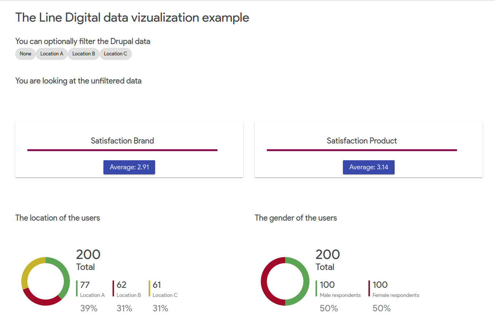Select the Location B legend entry
This screenshot has width=495, height=333.
pyautogui.click(x=129, y=289)
